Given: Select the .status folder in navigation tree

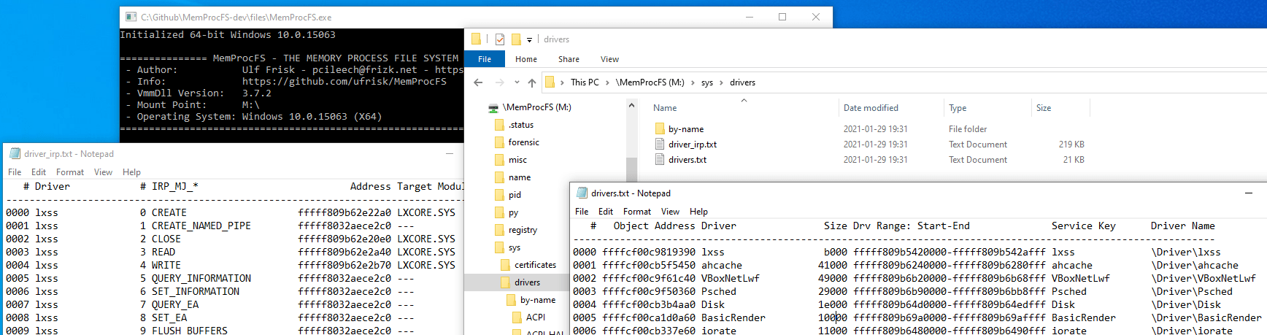Looking at the screenshot, I should pos(521,125).
